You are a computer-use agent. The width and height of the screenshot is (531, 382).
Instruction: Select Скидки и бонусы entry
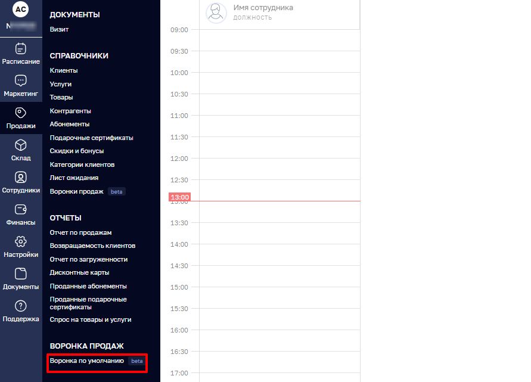pos(77,151)
